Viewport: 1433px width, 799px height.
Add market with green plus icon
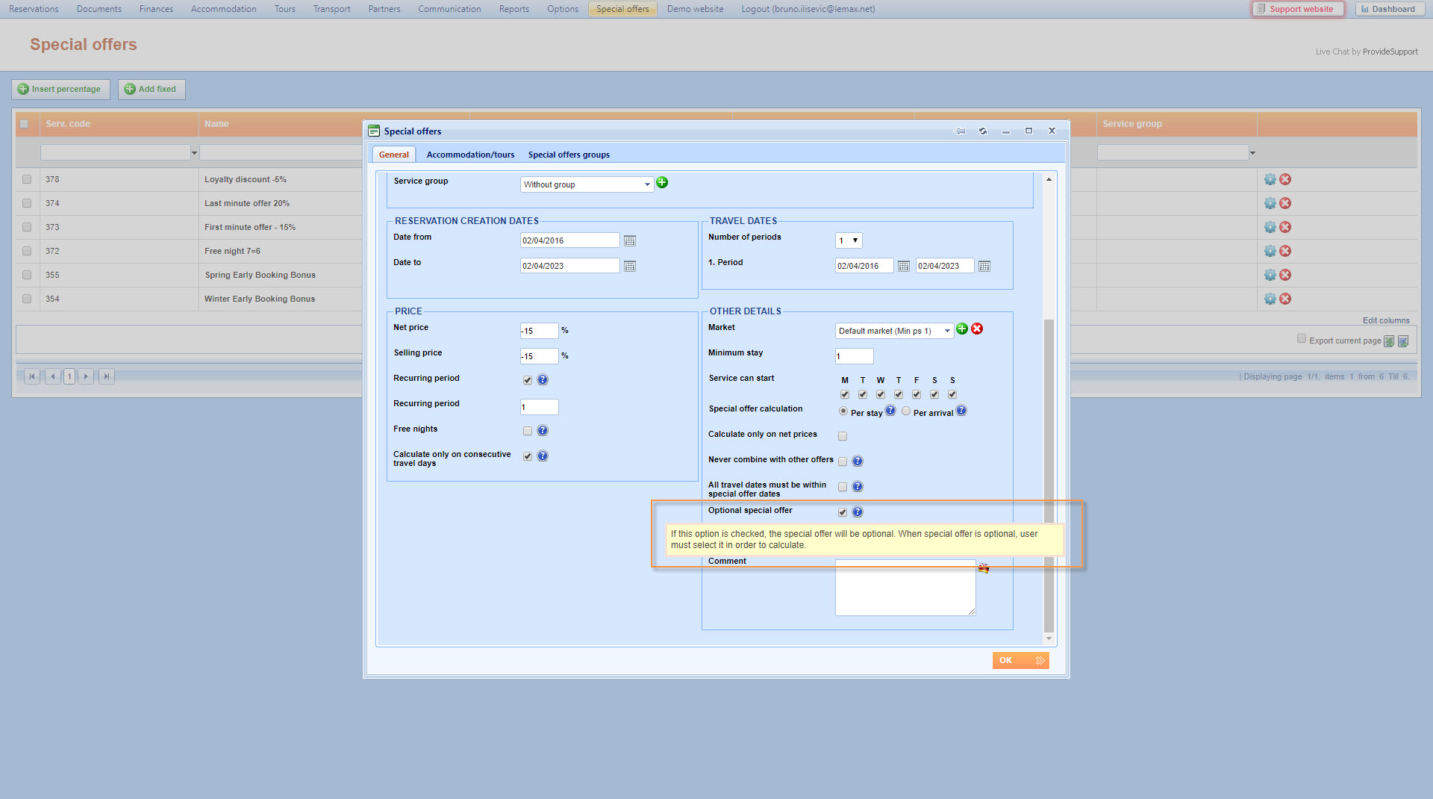962,329
